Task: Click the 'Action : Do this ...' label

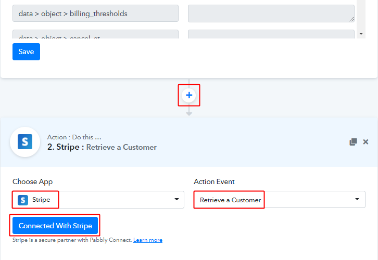Action: pos(74,137)
